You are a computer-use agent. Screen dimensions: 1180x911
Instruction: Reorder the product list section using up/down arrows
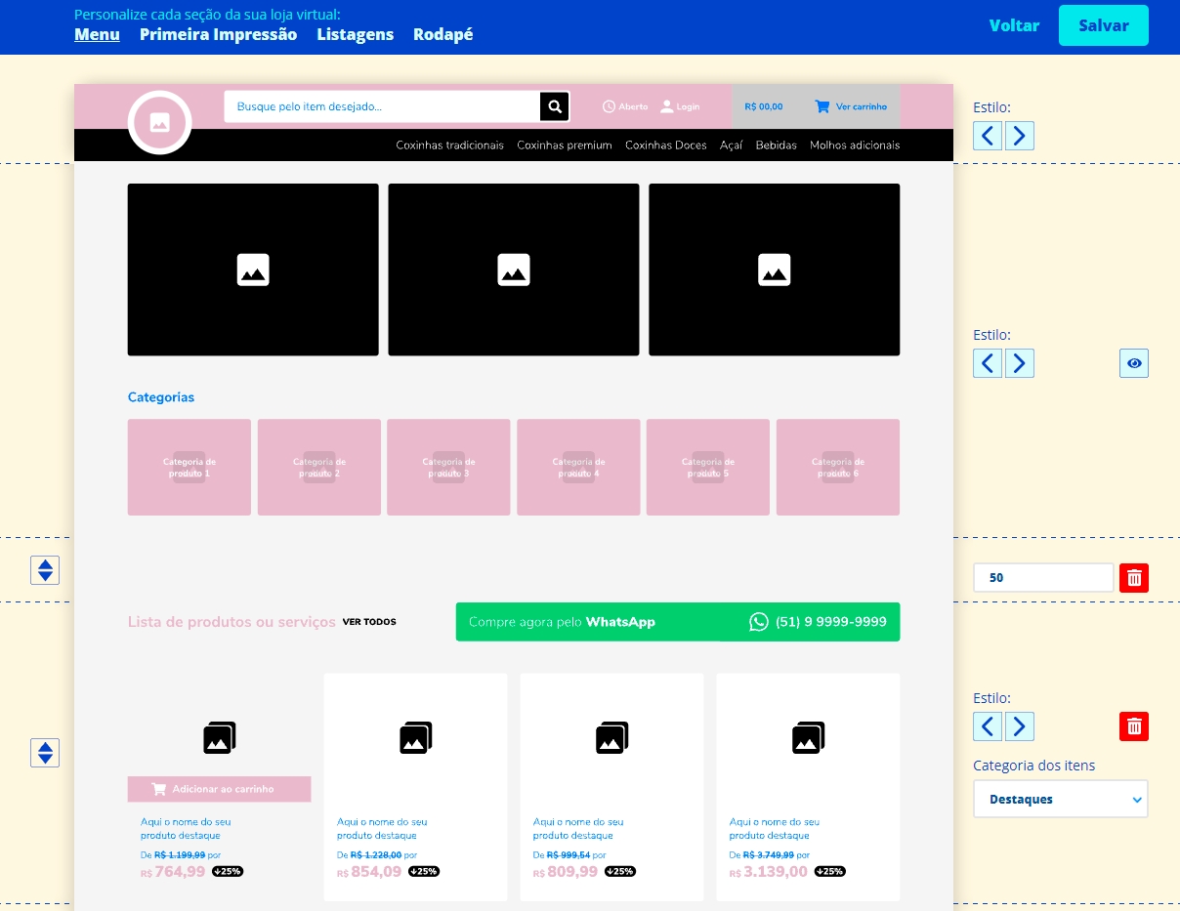(45, 753)
